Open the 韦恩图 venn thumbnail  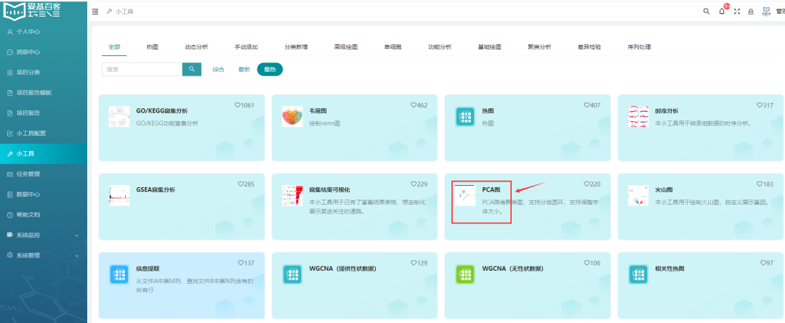point(292,117)
